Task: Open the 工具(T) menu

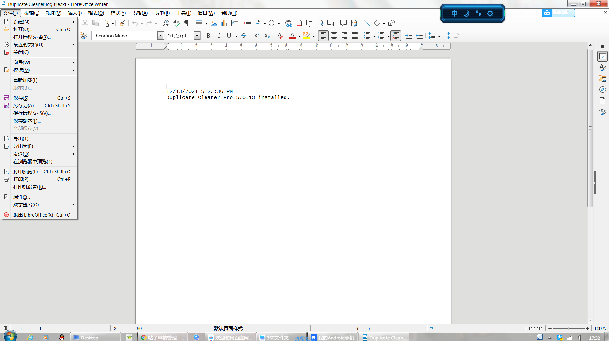Action: [x=184, y=13]
